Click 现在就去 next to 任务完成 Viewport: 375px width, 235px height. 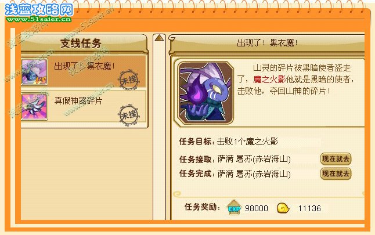(x=336, y=174)
